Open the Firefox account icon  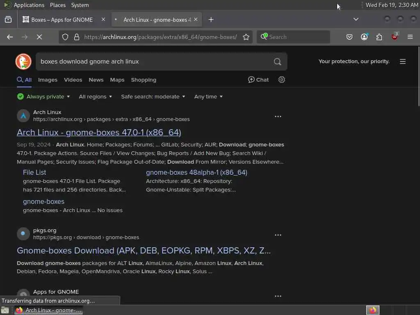(364, 37)
